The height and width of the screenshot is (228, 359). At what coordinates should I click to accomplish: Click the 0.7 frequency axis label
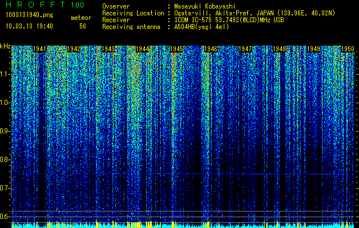tap(5, 188)
